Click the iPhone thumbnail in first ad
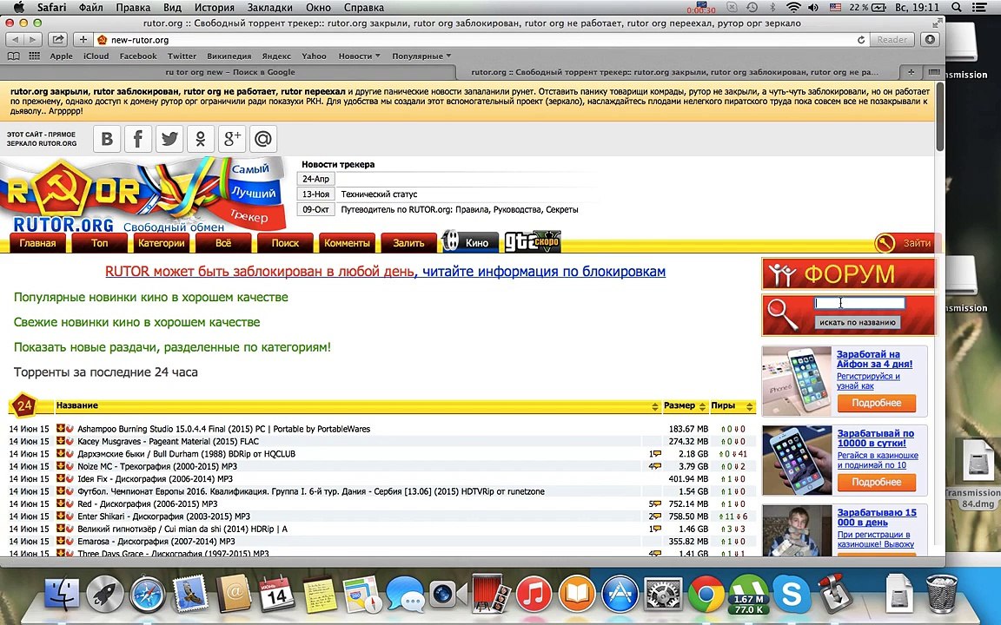This screenshot has height=625, width=1001. [x=798, y=381]
